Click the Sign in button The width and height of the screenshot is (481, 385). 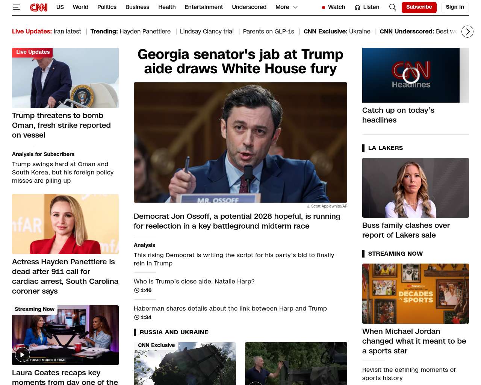pyautogui.click(x=455, y=7)
